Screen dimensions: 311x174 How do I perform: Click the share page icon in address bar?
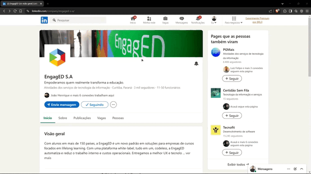pos(270,11)
